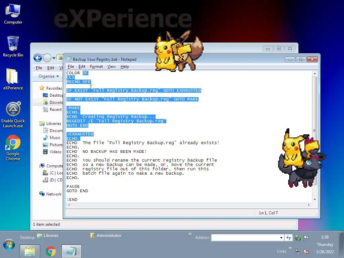This screenshot has width=344, height=258.
Task: Click the Explorer Back arrow button
Action: click(38, 58)
